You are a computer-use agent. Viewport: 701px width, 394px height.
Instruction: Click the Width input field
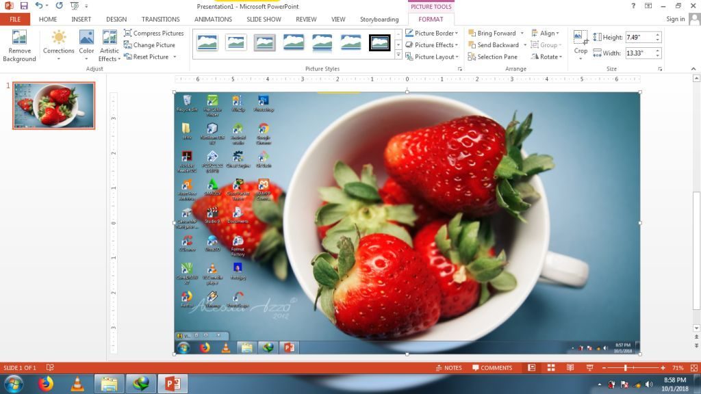[640, 53]
